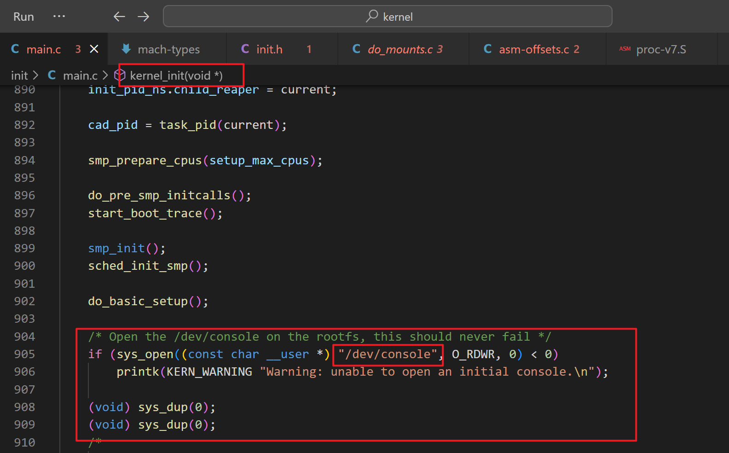Click the C icon on main.c tab

pos(15,49)
